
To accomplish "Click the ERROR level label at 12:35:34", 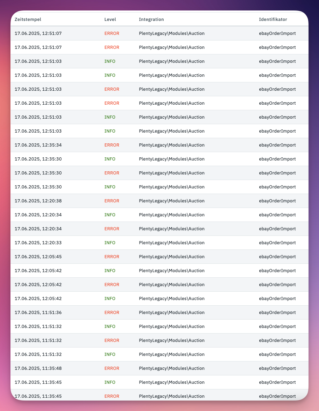I will pos(112,145).
